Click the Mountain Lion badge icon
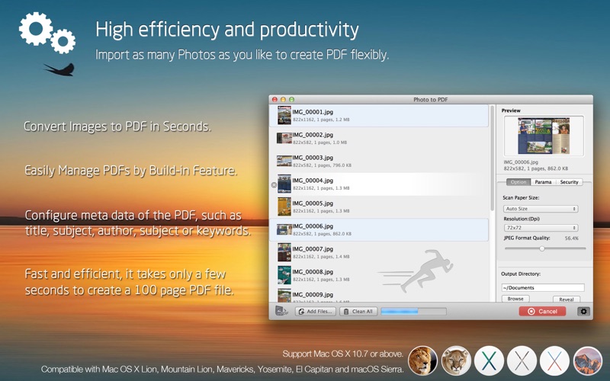610x381 pixels. coord(456,360)
